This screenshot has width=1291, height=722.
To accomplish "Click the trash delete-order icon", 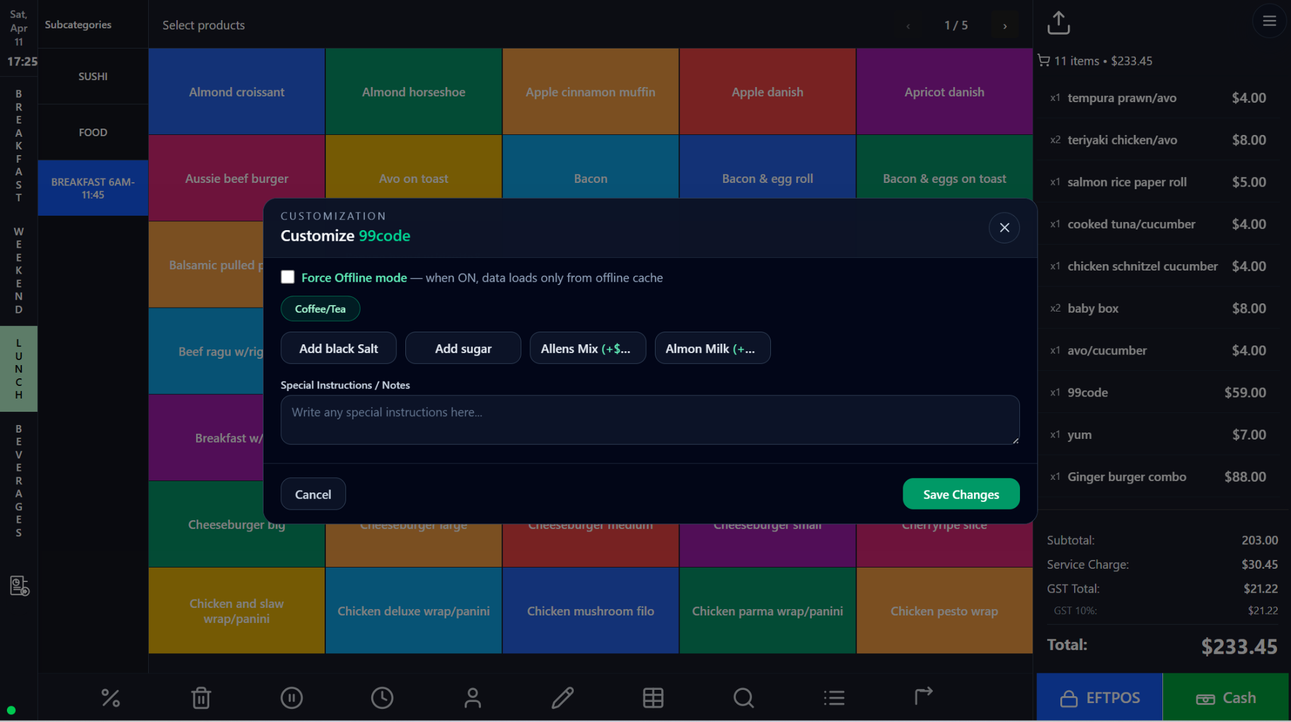I will pyautogui.click(x=201, y=697).
